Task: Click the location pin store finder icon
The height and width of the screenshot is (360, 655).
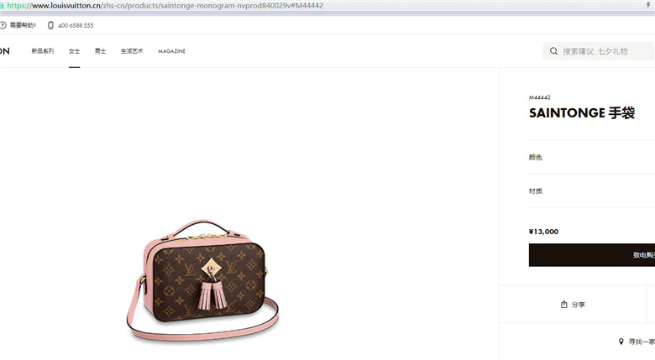Action: point(621,342)
